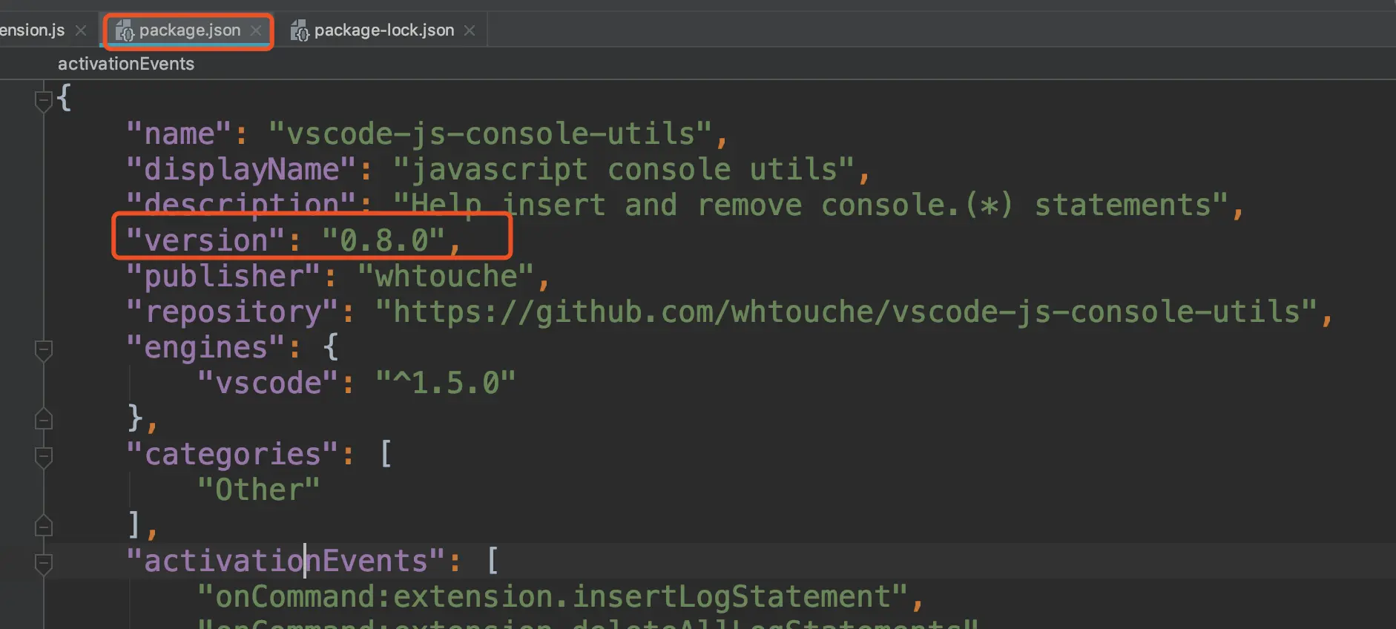Click the package.json file type icon
The height and width of the screenshot is (629, 1396).
[125, 30]
